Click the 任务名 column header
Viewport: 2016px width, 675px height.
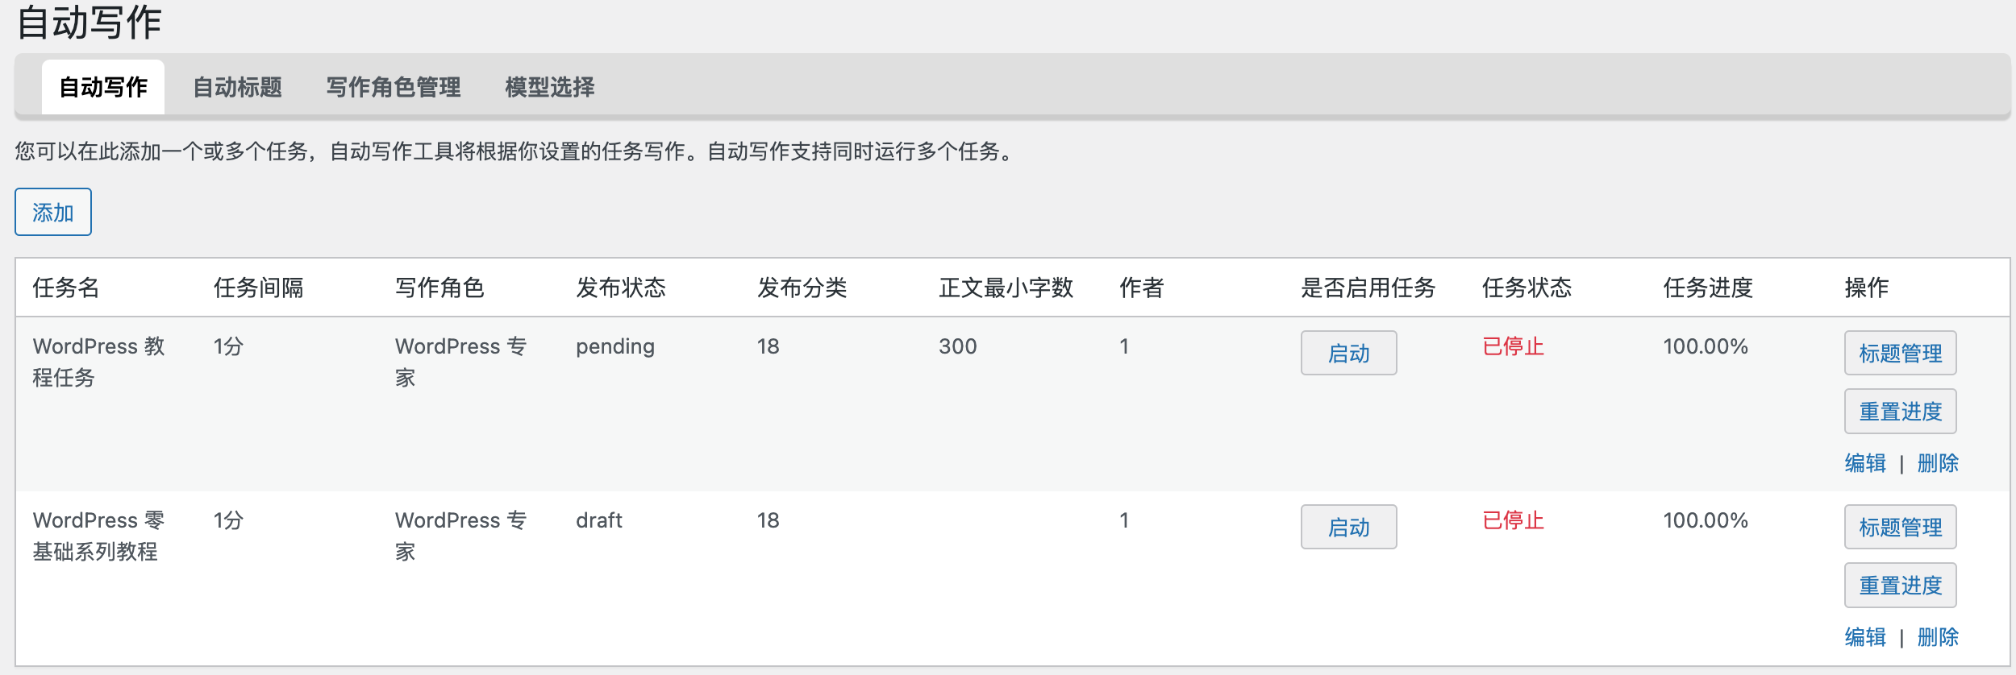tap(66, 288)
